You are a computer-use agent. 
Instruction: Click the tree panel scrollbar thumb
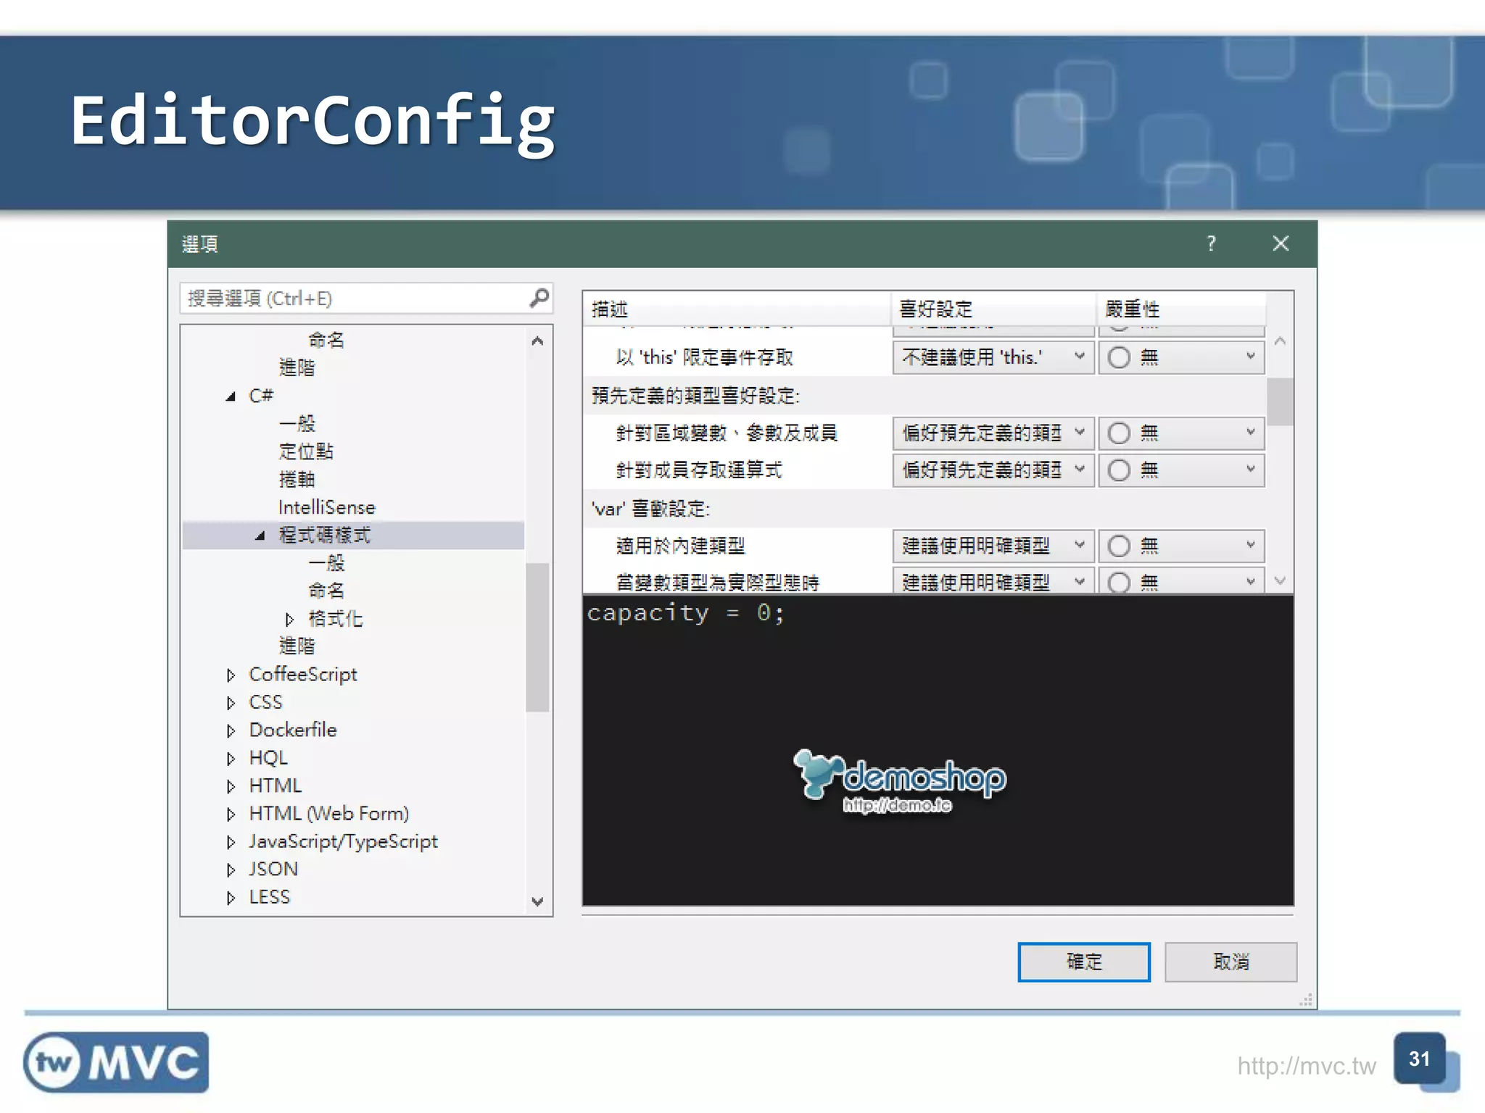pos(537,638)
